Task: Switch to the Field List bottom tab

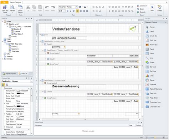Action: (x=23, y=74)
